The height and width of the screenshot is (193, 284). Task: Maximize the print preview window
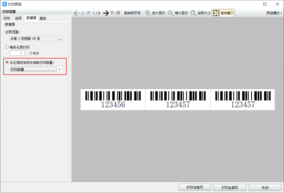click(x=265, y=4)
